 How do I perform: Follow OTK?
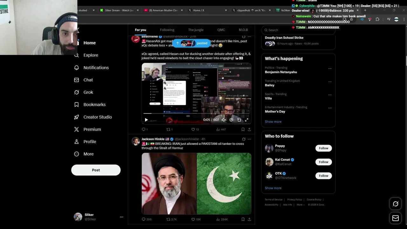(323, 176)
